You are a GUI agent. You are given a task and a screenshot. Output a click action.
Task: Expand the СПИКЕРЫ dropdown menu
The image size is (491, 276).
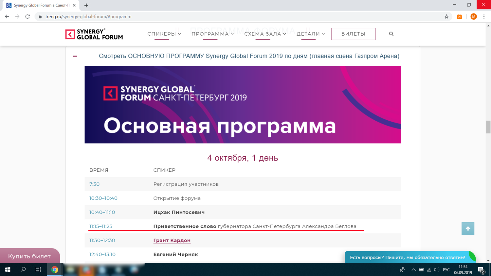tap(164, 34)
